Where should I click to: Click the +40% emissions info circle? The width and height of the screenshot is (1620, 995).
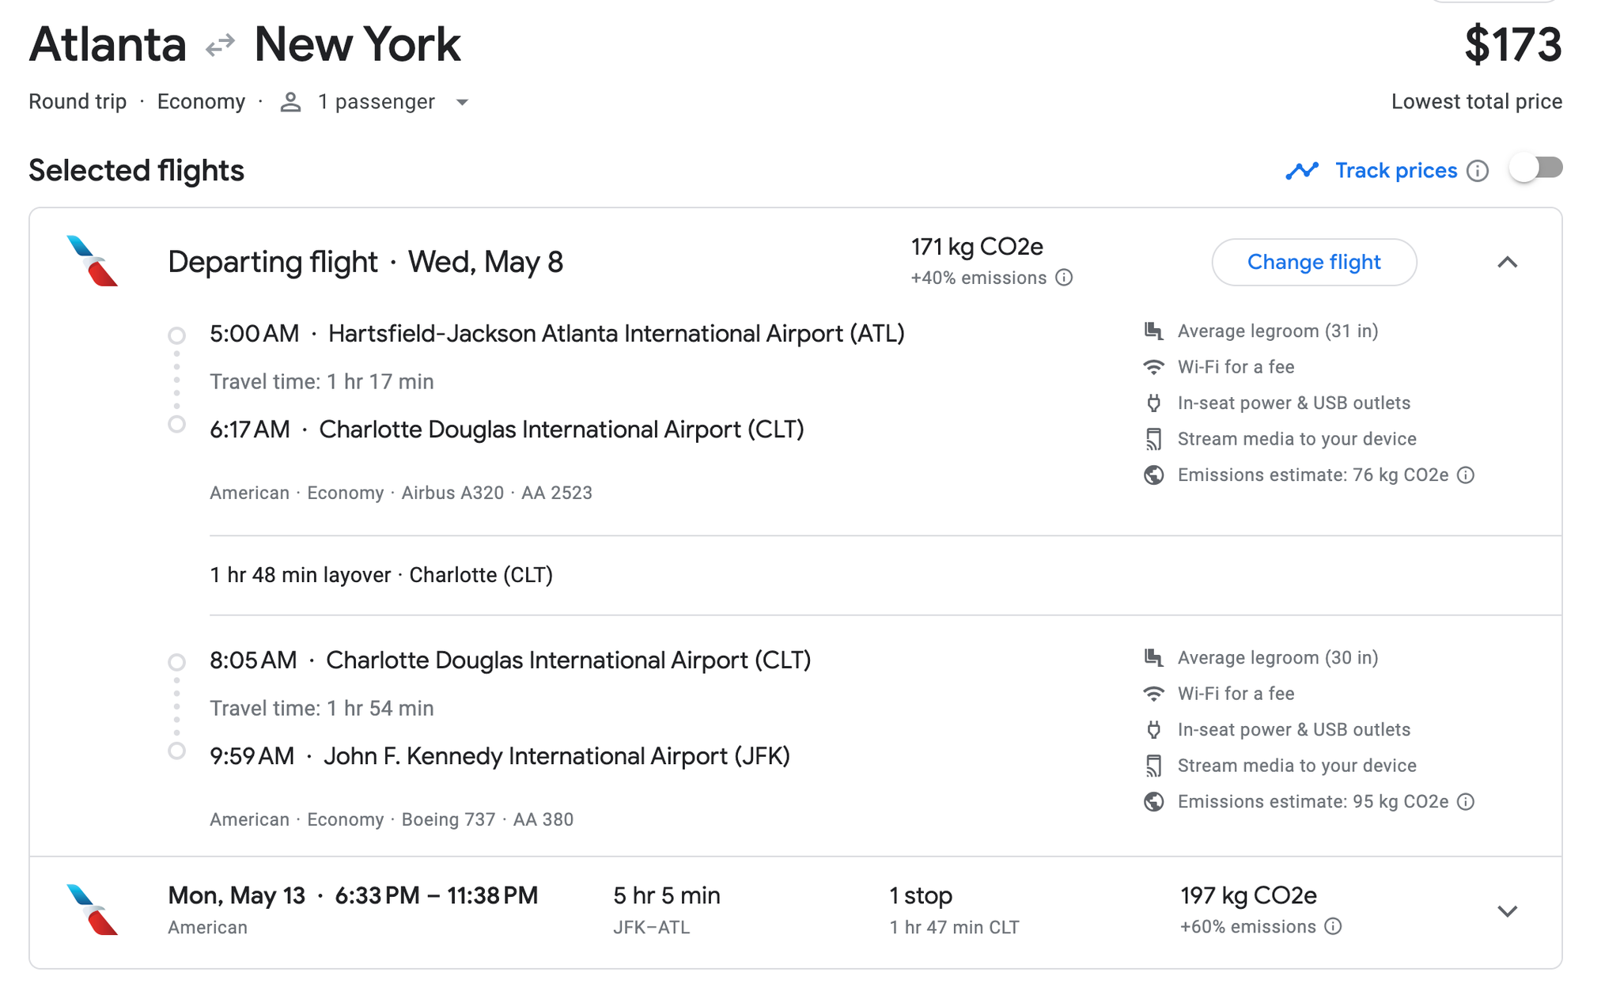(x=1065, y=278)
